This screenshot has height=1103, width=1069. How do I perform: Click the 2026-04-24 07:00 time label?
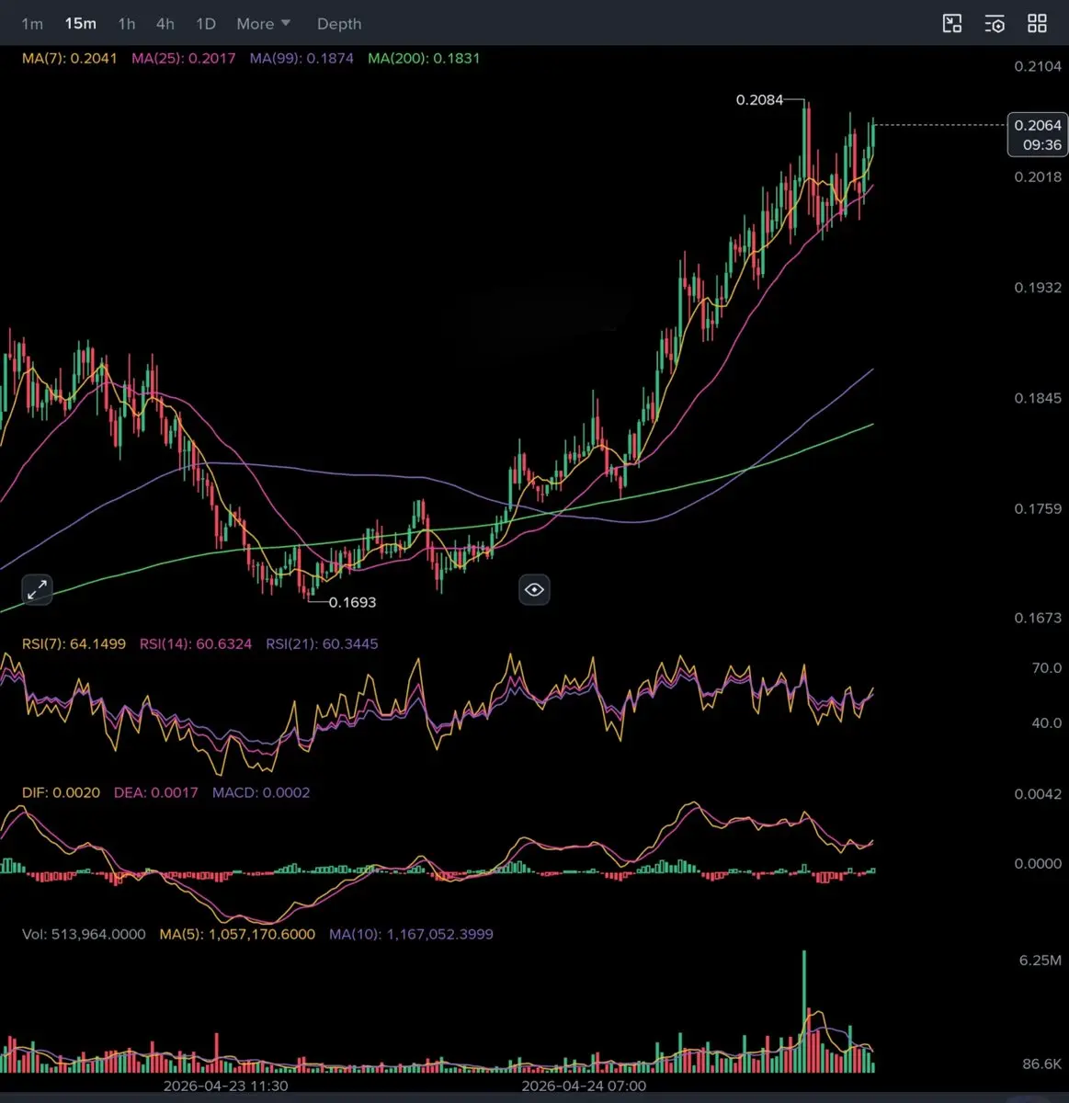click(x=584, y=1086)
